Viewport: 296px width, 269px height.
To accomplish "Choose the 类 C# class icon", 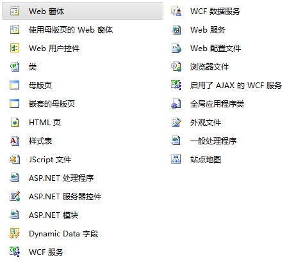I will click(x=15, y=66).
